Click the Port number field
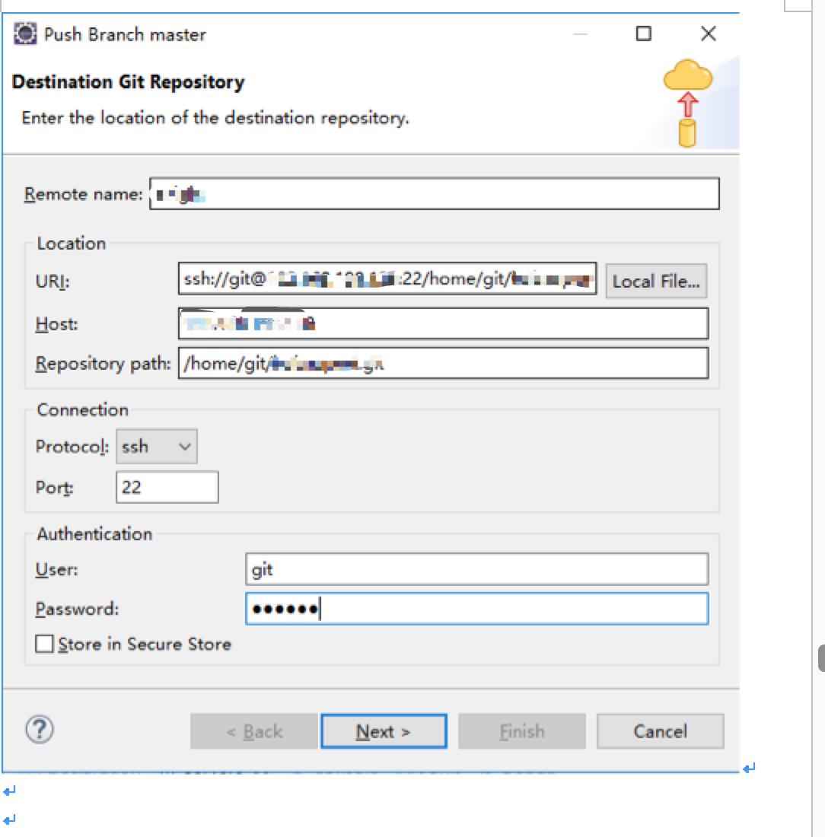 (167, 487)
